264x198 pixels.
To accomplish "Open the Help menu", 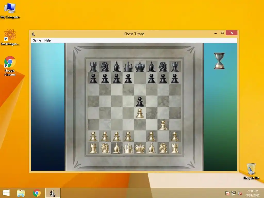I will 47,40.
